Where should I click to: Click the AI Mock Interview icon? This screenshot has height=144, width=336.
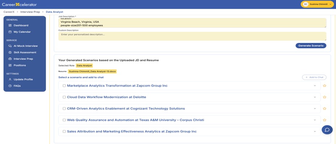coord(10,46)
